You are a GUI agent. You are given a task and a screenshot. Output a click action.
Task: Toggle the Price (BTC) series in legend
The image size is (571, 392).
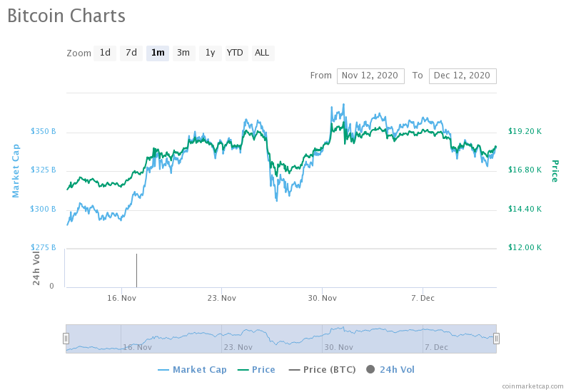[323, 369]
